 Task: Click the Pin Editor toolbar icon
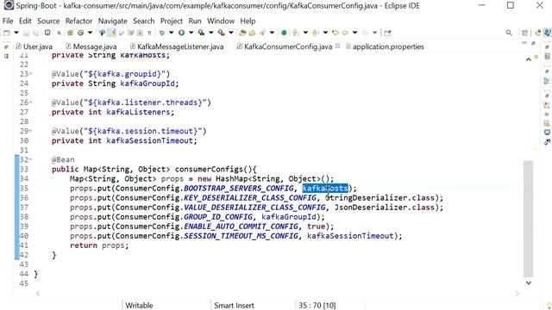[x=387, y=33]
